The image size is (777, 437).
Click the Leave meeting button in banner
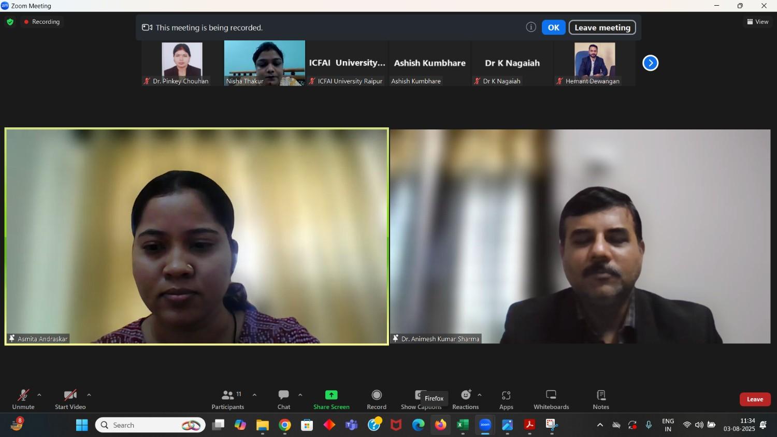click(x=602, y=27)
